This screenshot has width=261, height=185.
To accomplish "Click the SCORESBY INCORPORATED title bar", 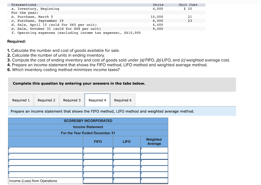I will (x=88, y=120).
